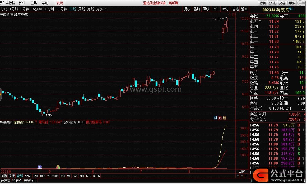Viewport: 307px width, 184px height.
Task: Switch to the 1分钟 timeframe
Action: (x=14, y=9)
